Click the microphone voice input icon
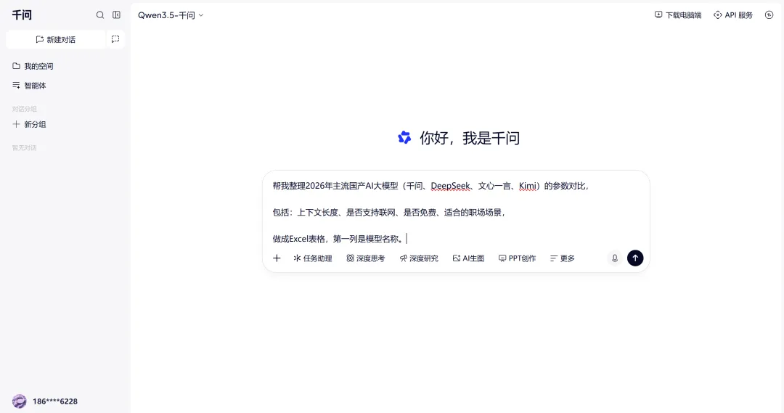This screenshot has width=784, height=413. [615, 258]
